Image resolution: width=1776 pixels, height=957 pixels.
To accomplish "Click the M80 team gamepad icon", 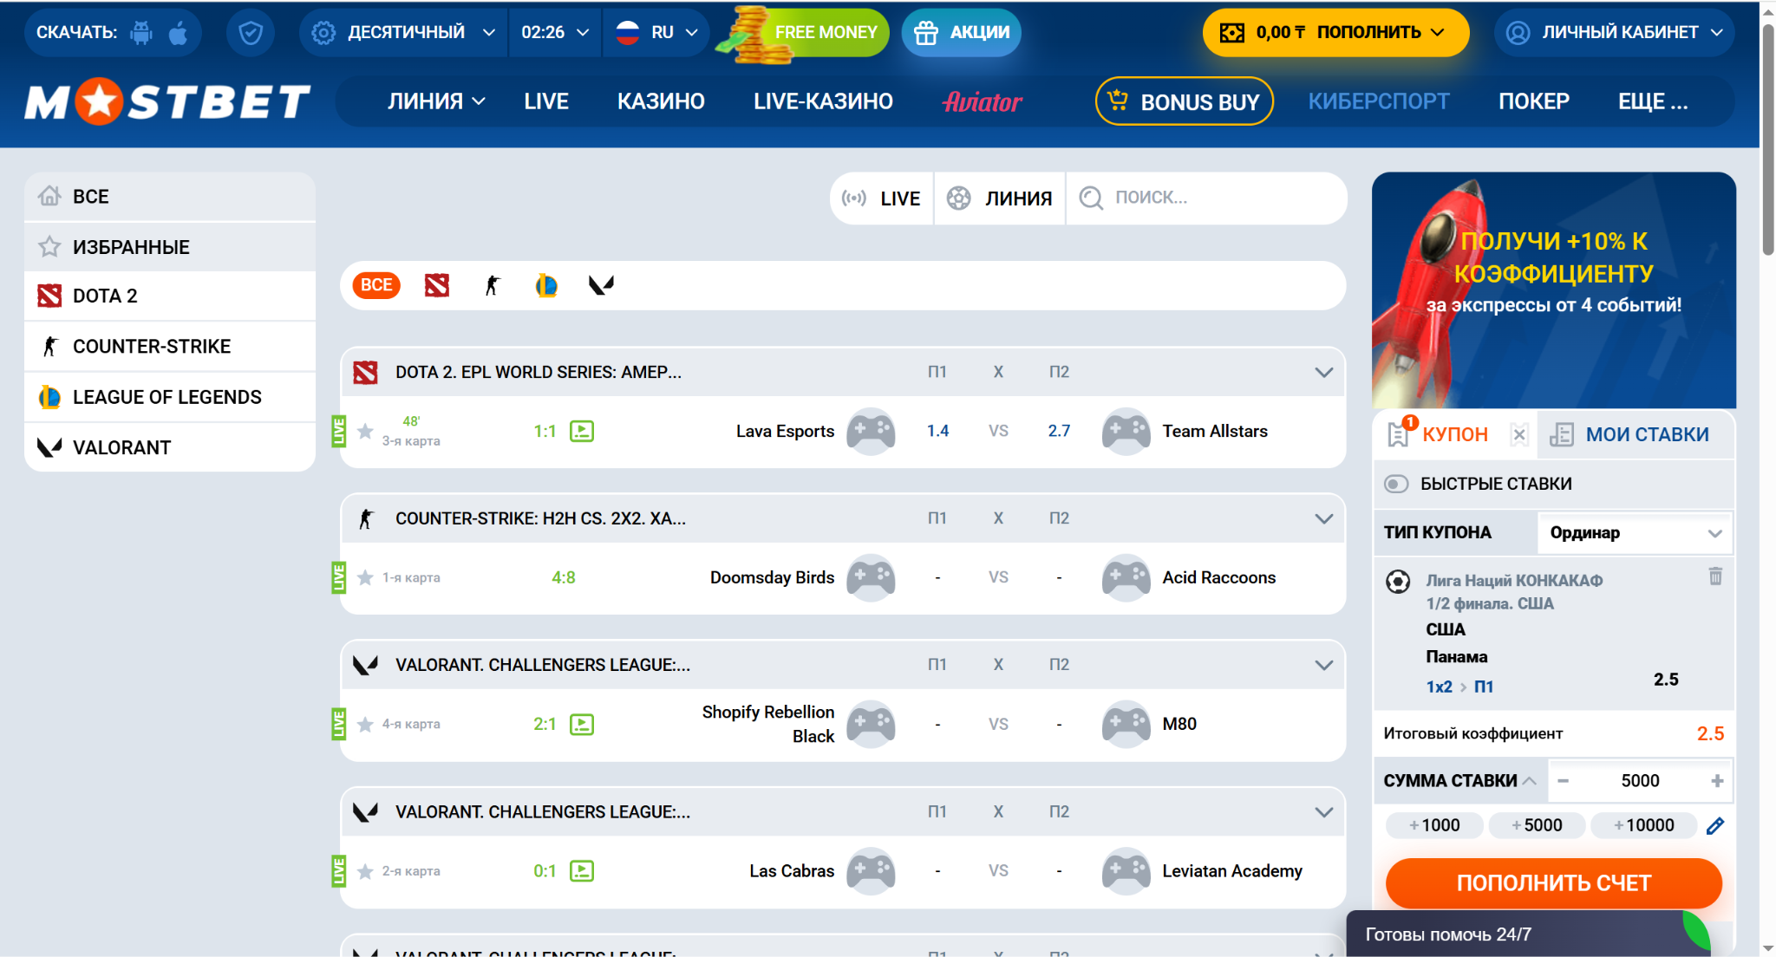I will point(1126,724).
